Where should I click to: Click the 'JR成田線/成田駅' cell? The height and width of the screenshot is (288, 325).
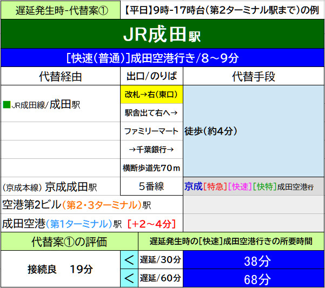coord(61,104)
